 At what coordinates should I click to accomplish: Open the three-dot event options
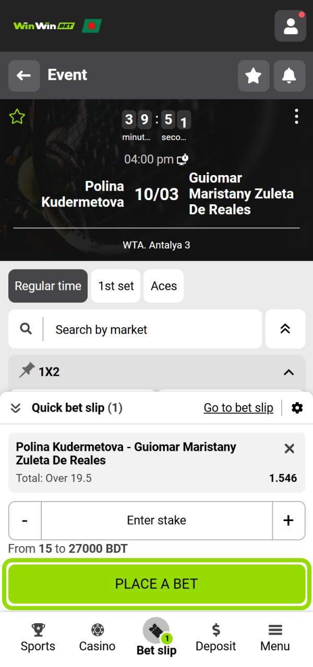click(x=296, y=117)
